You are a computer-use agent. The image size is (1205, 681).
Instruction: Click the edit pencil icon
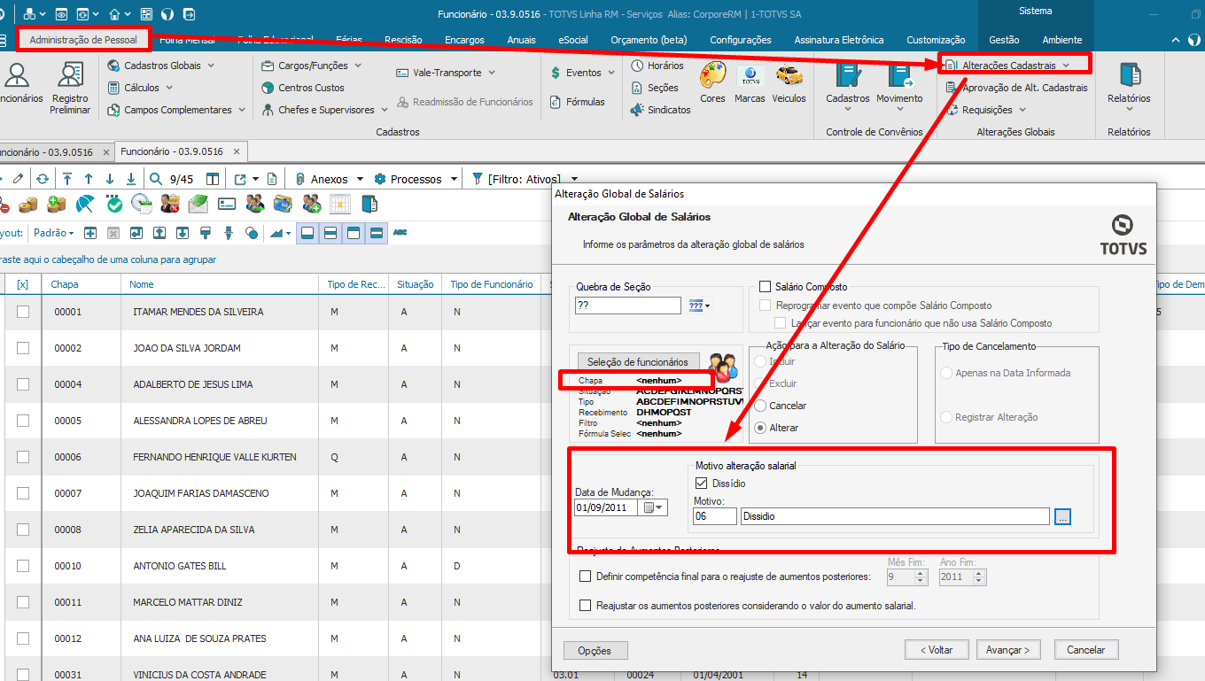pos(18,179)
